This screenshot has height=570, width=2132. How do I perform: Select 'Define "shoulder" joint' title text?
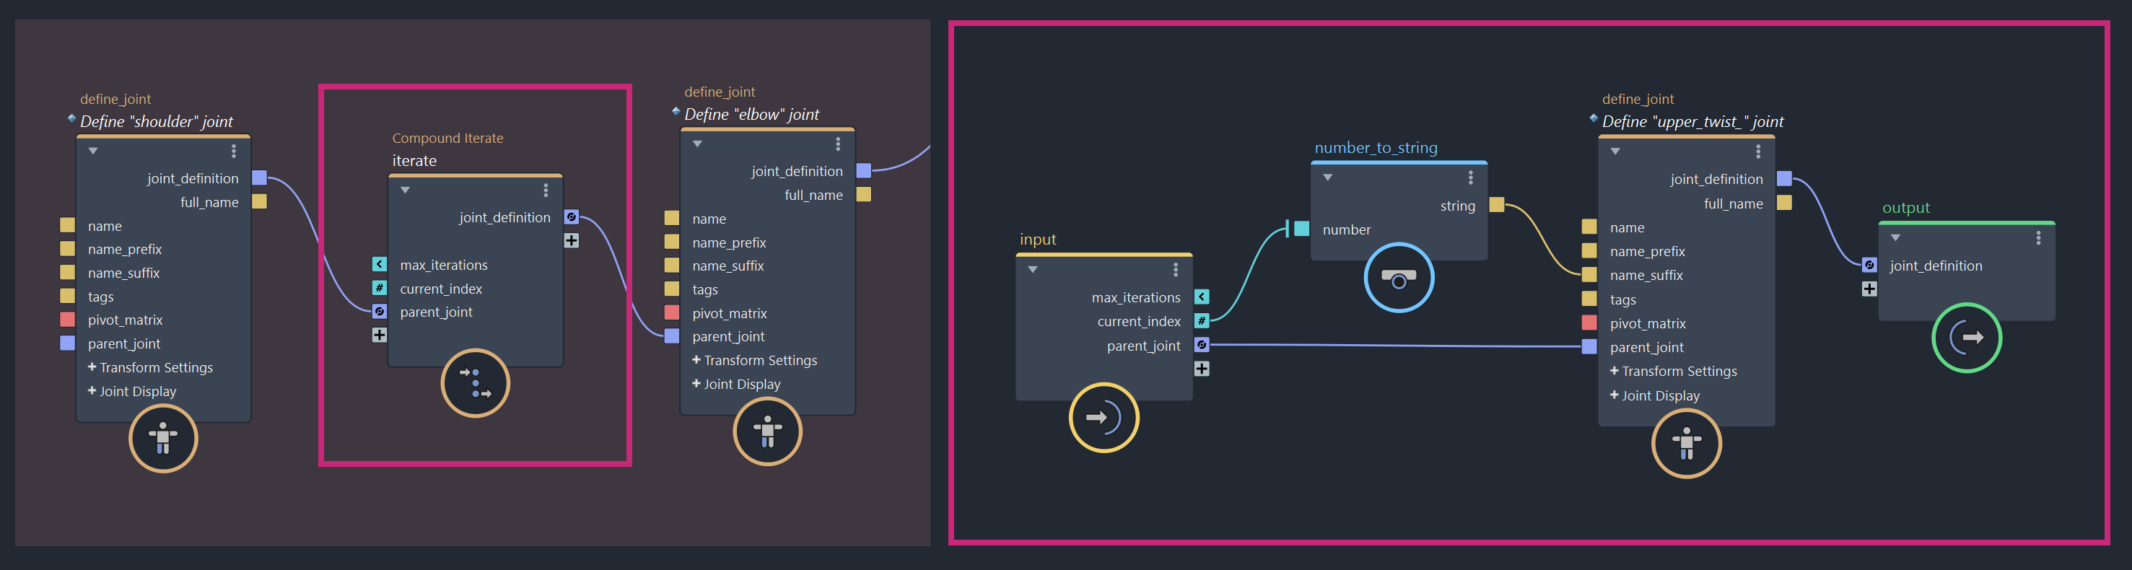click(157, 122)
